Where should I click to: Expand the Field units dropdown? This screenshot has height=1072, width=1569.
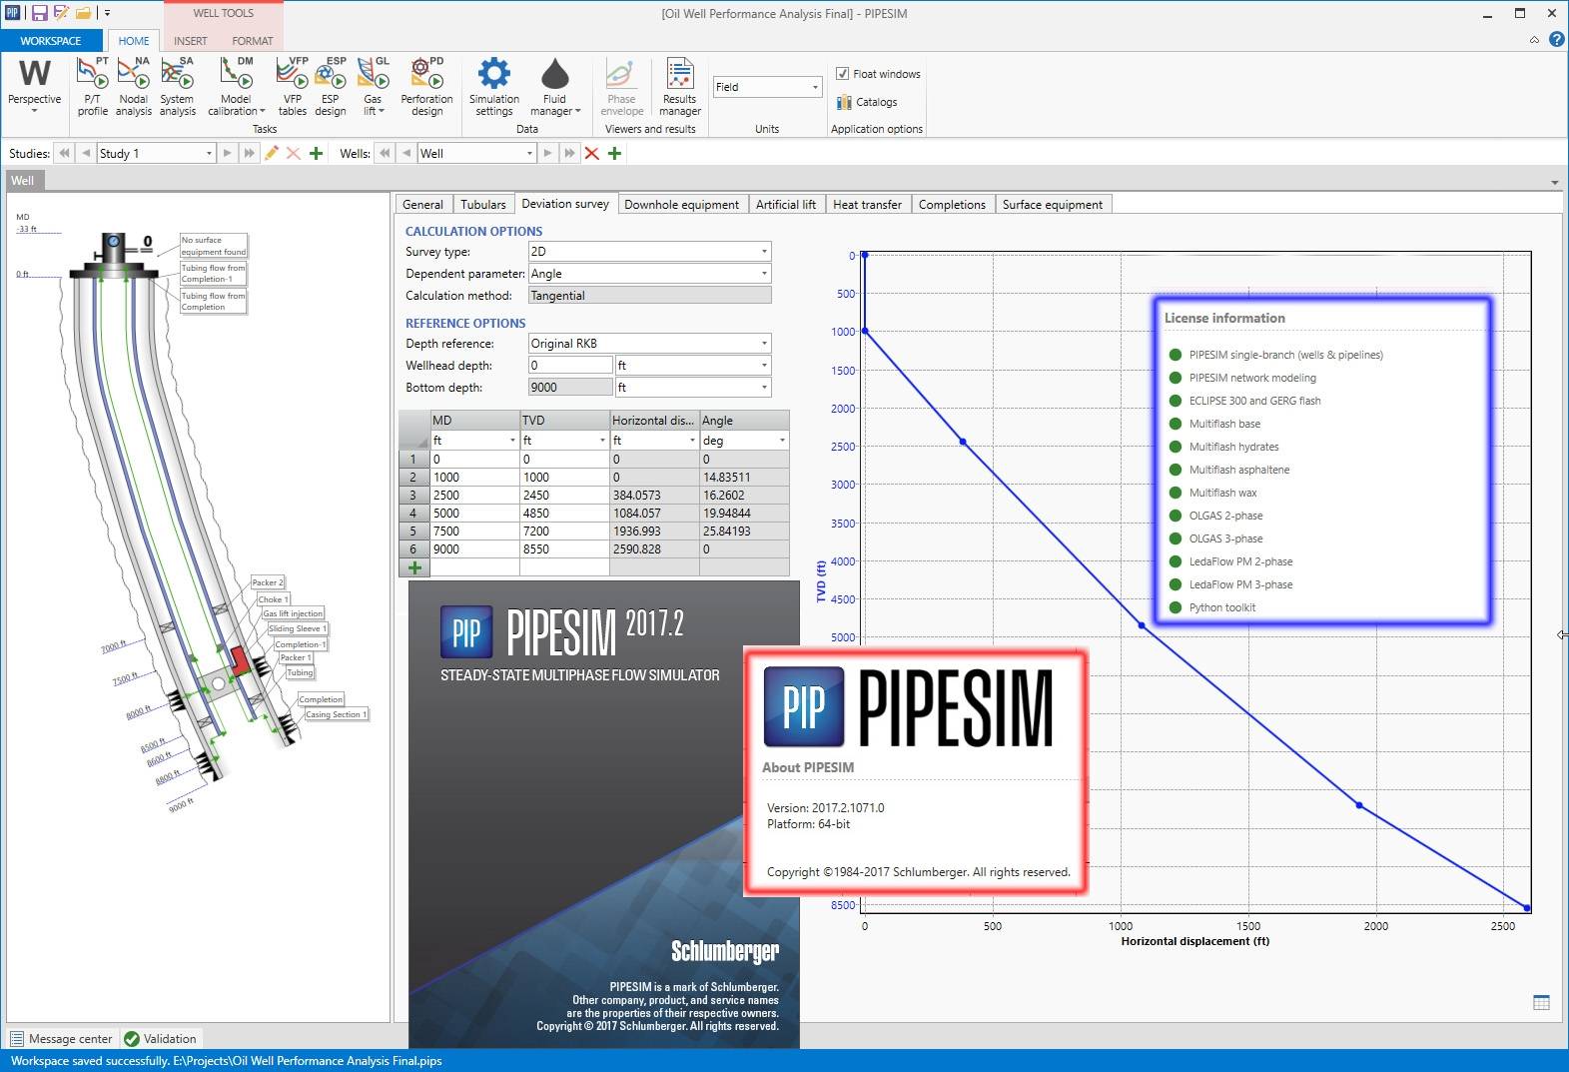click(x=815, y=87)
